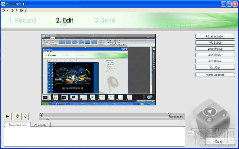Click the Add Image button
The image size is (239, 149).
[215, 43]
